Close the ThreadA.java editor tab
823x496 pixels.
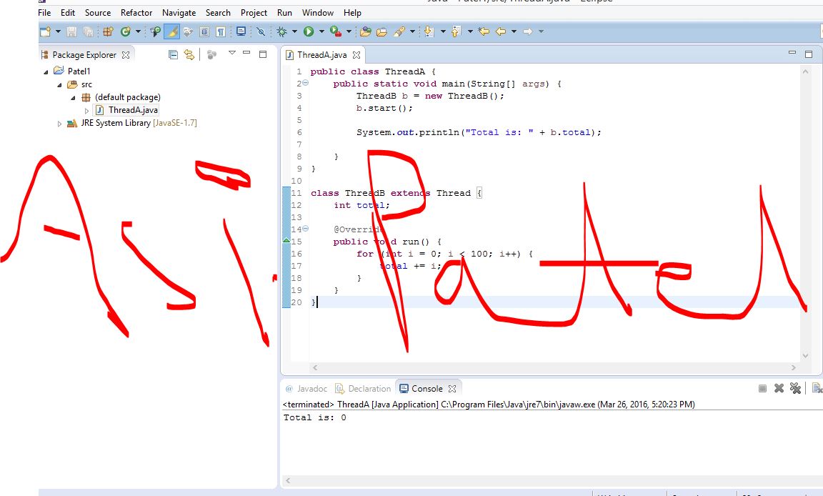pos(356,55)
